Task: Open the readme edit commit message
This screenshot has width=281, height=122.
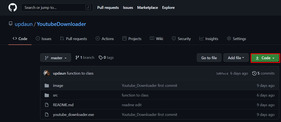Action: click(132, 105)
